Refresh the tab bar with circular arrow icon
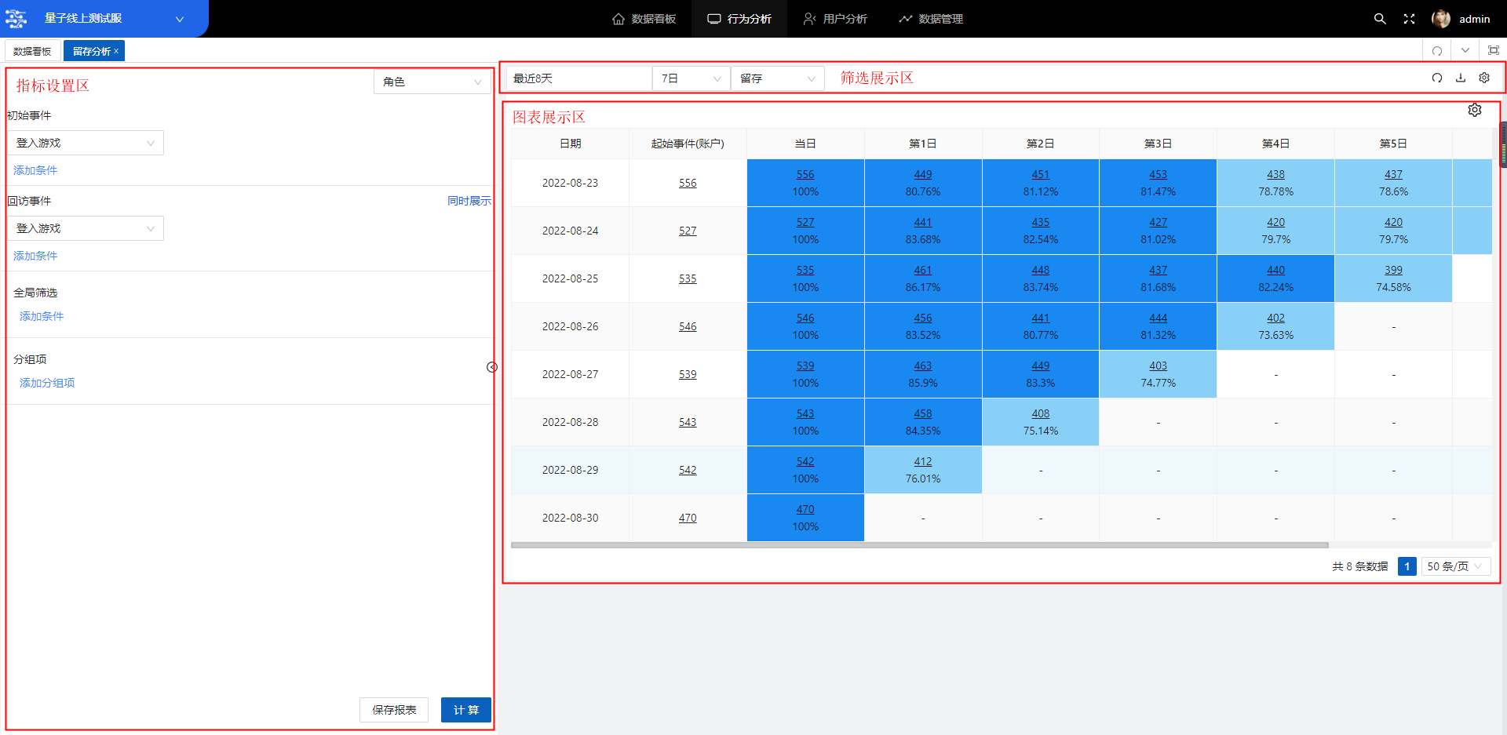This screenshot has width=1507, height=735. 1437,51
